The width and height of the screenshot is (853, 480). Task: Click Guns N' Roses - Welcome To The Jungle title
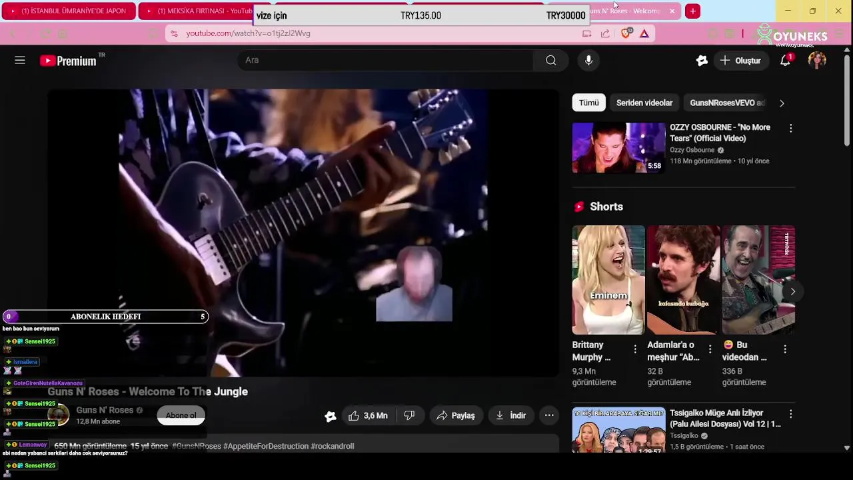pos(148,392)
